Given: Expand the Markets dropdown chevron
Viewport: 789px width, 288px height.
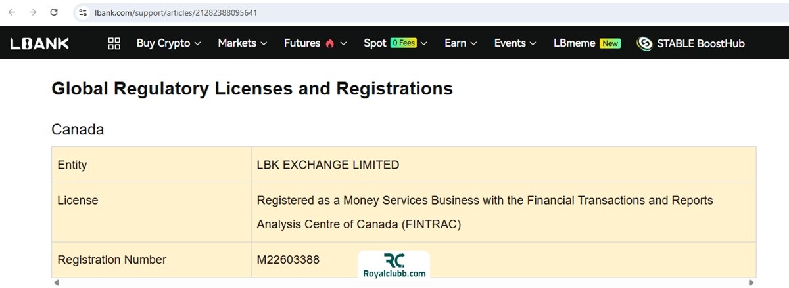Looking at the screenshot, I should point(264,43).
